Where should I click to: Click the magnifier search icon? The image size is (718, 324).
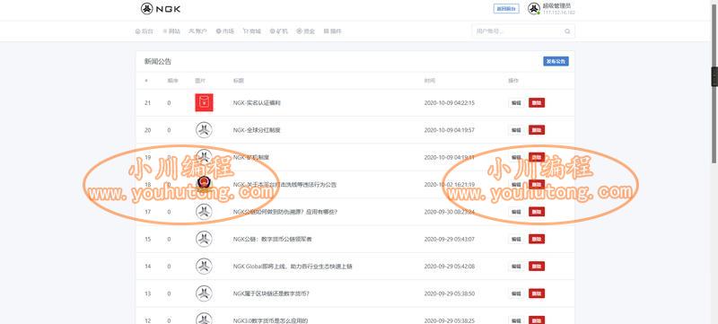click(567, 31)
